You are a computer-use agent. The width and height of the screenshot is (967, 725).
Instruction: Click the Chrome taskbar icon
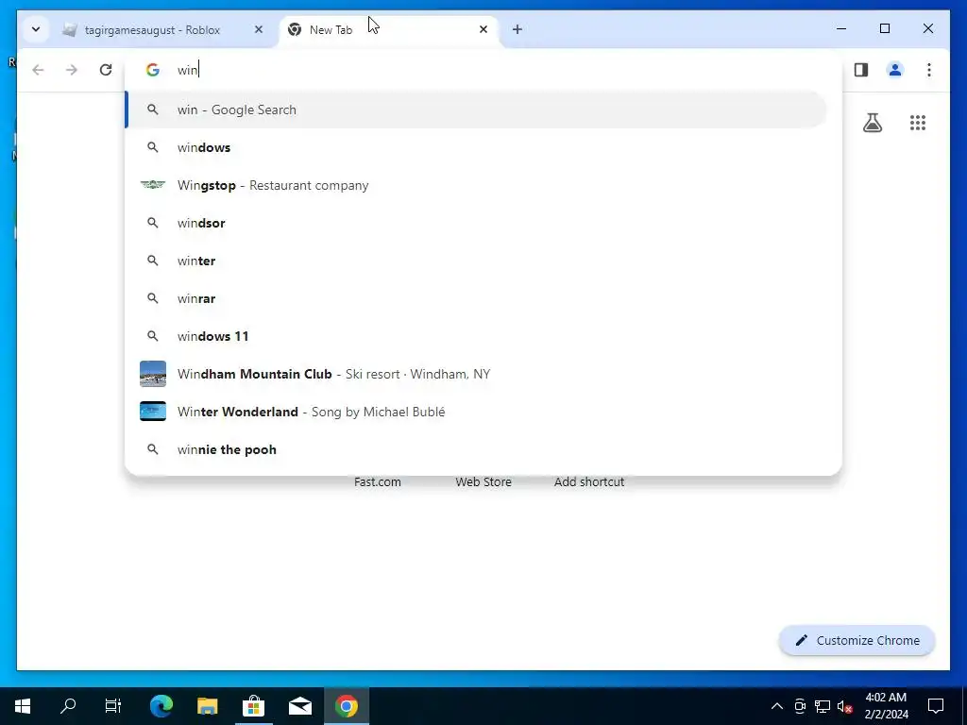click(x=347, y=706)
